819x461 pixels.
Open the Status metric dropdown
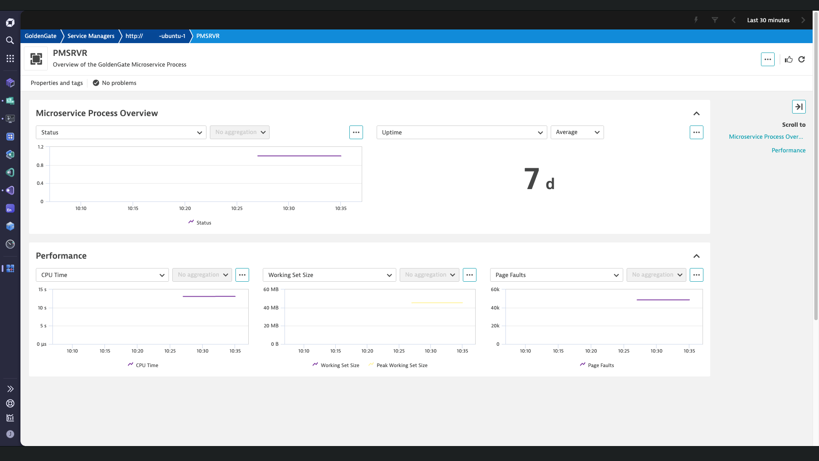121,132
